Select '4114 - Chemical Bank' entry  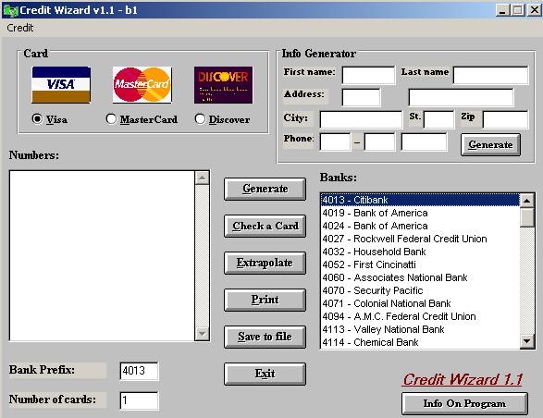coord(420,342)
